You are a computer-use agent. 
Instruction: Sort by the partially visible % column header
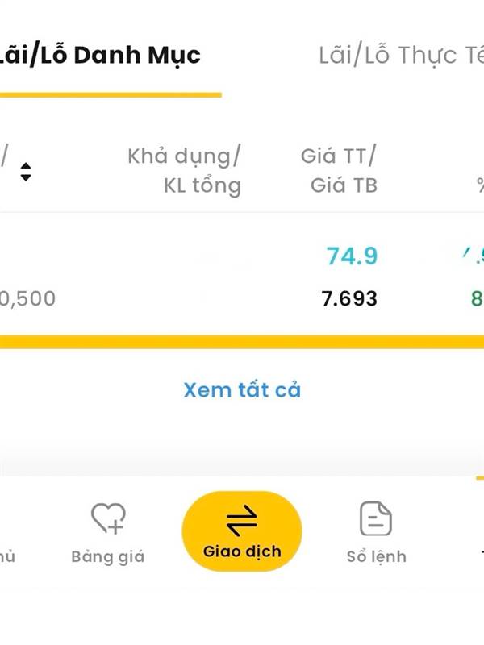click(479, 186)
